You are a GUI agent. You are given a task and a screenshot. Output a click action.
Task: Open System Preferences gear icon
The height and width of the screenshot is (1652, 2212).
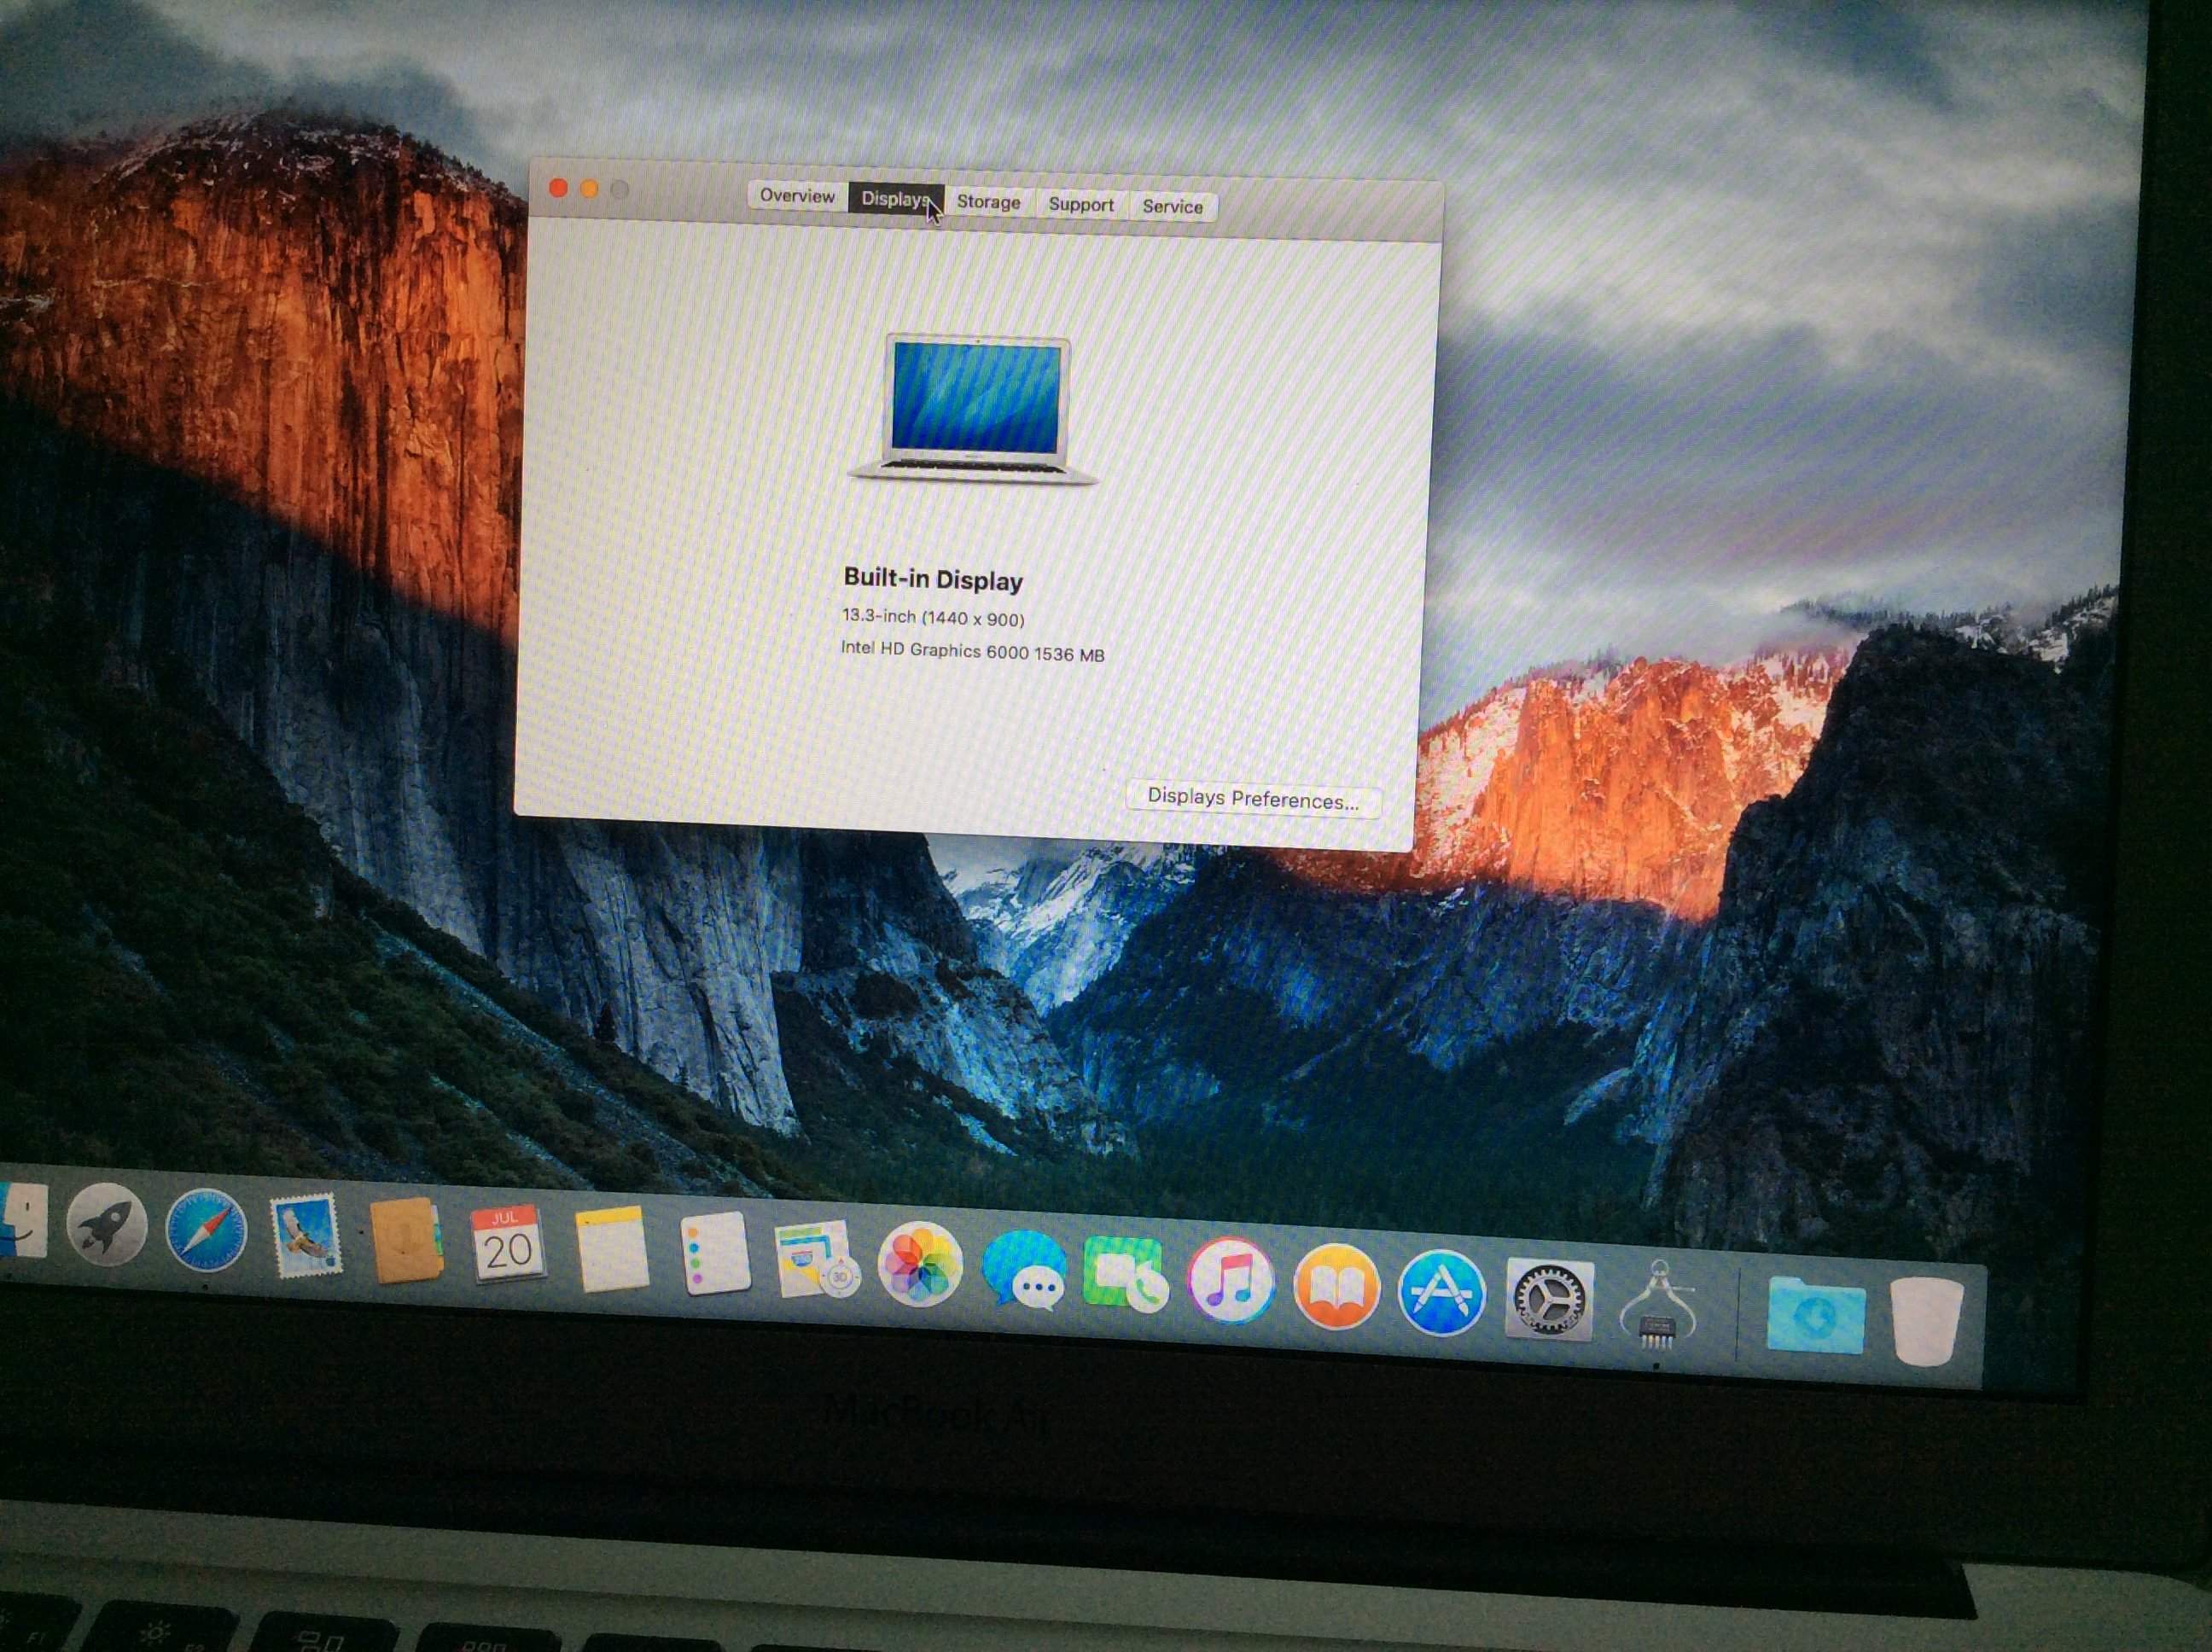1548,1298
